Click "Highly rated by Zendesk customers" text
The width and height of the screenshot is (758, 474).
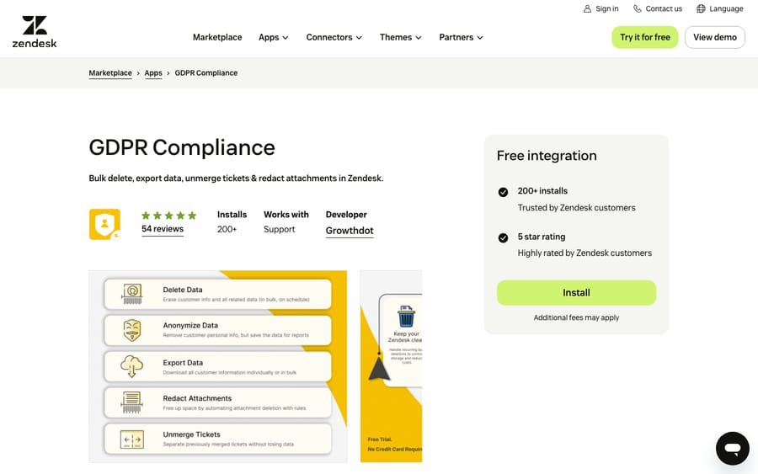(585, 253)
